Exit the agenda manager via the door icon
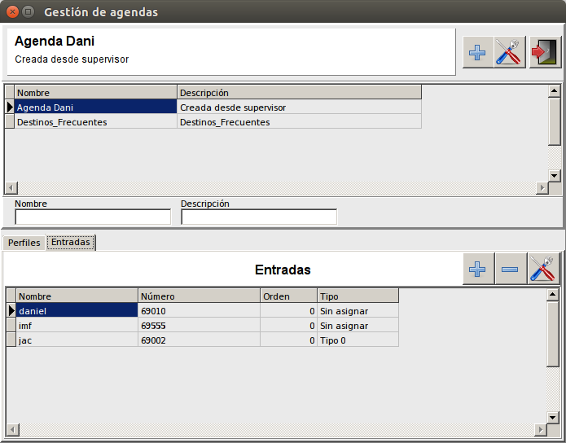This screenshot has height=443, width=566. pos(545,52)
